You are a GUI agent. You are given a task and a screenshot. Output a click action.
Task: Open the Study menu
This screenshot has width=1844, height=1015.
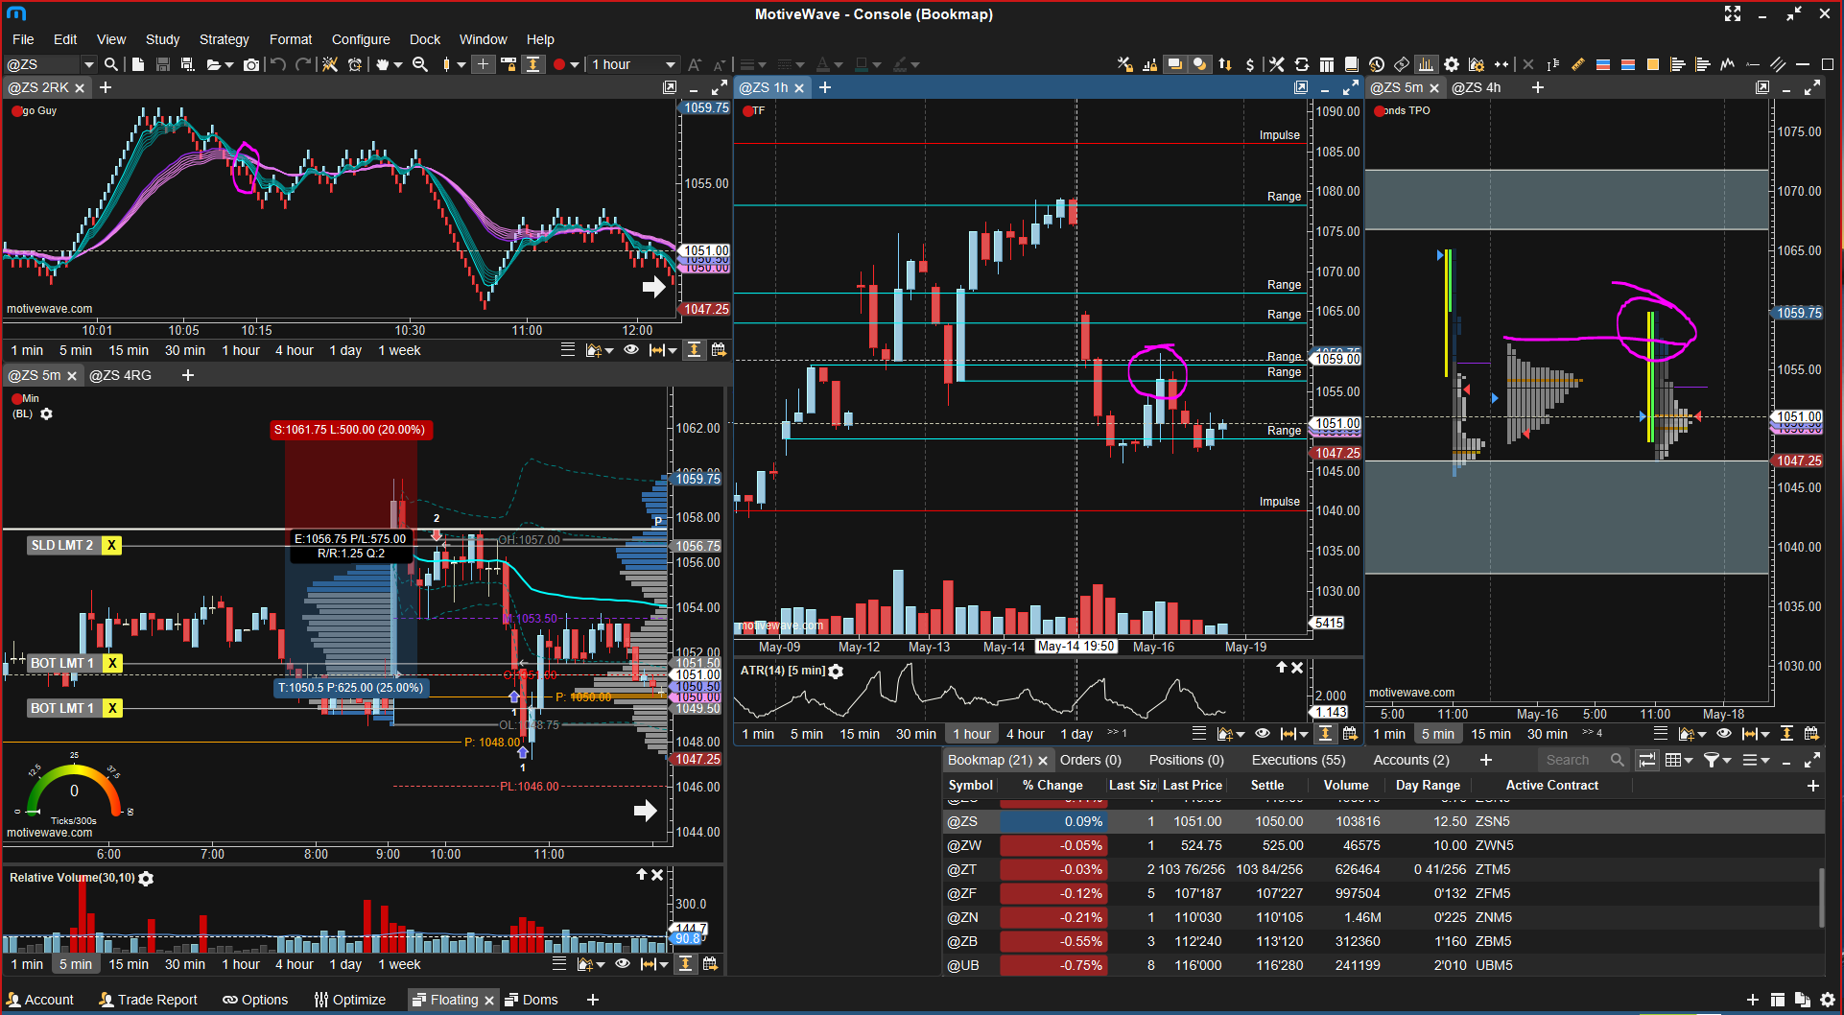[162, 39]
